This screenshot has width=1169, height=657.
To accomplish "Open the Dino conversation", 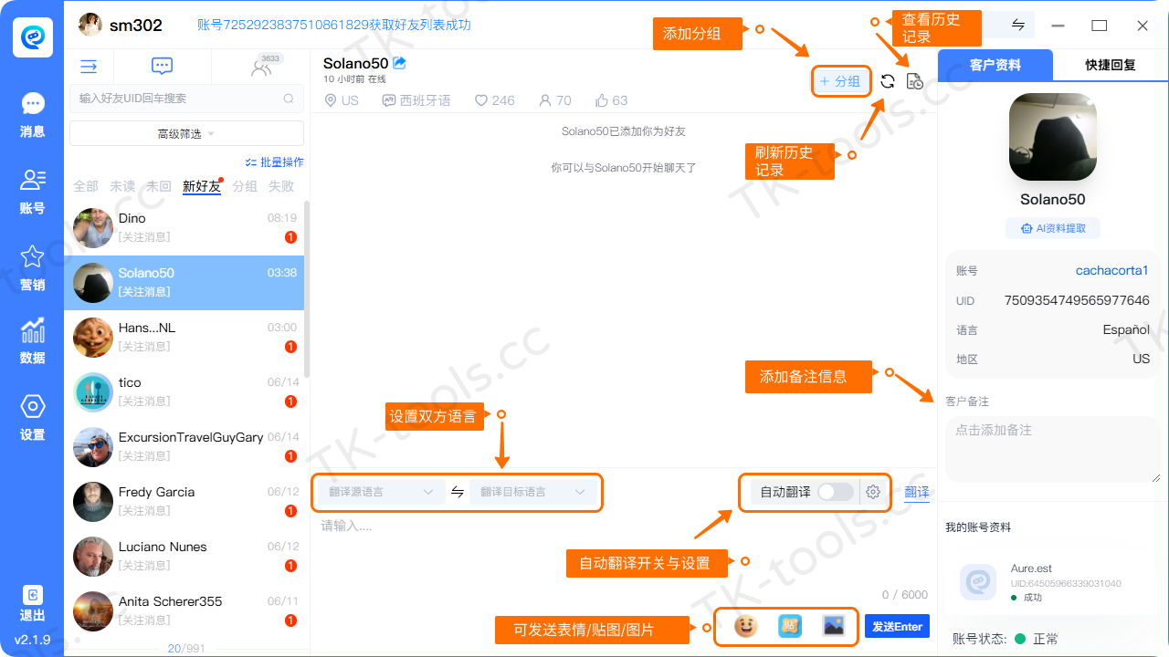I will [184, 228].
